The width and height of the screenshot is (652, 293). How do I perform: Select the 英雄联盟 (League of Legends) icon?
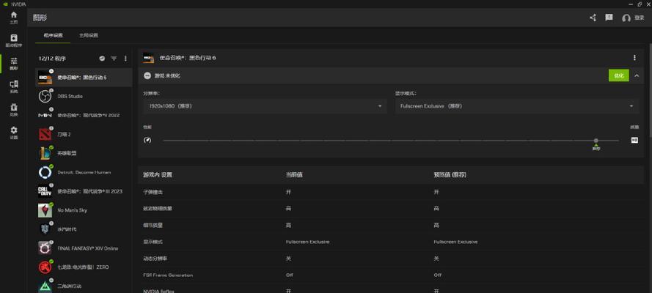[x=45, y=153]
